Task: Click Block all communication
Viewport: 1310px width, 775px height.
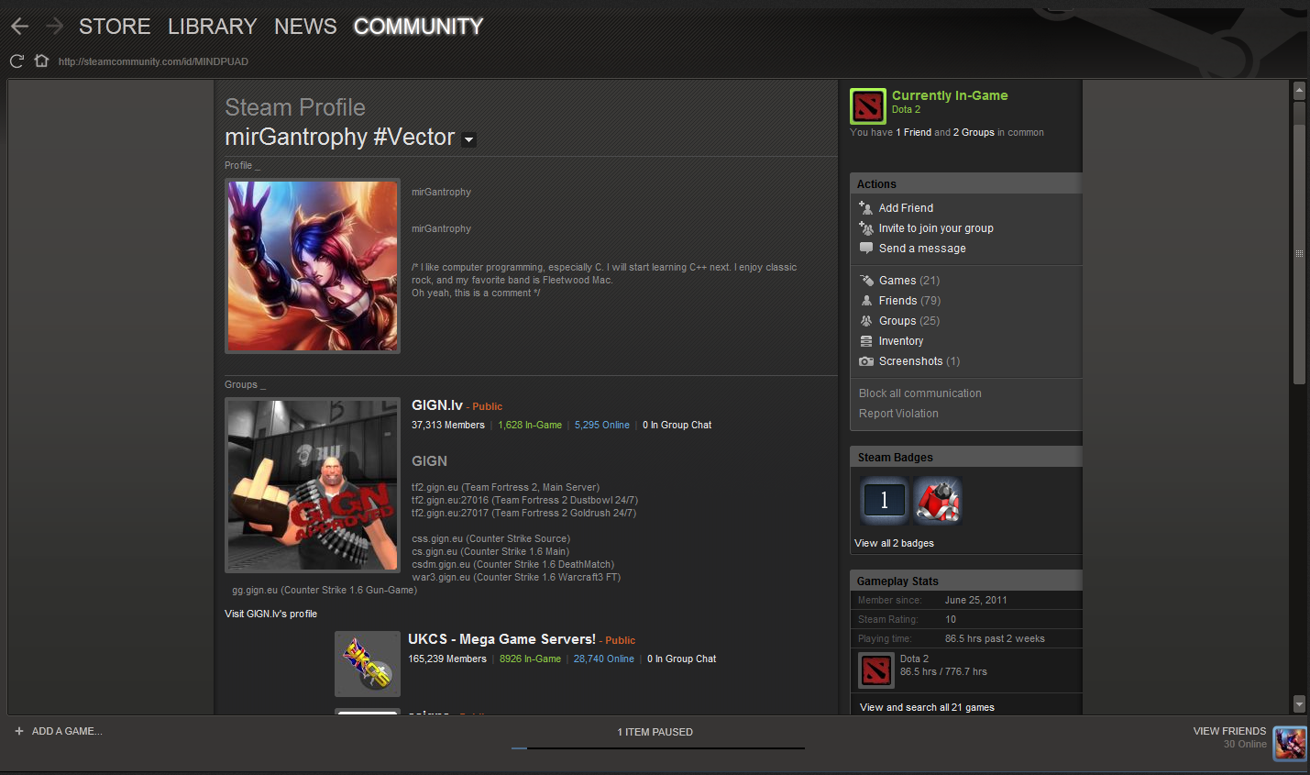Action: 920,393
